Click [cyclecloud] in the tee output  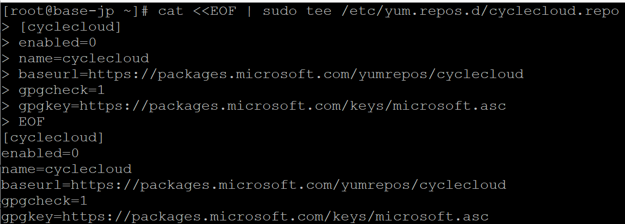click(52, 137)
